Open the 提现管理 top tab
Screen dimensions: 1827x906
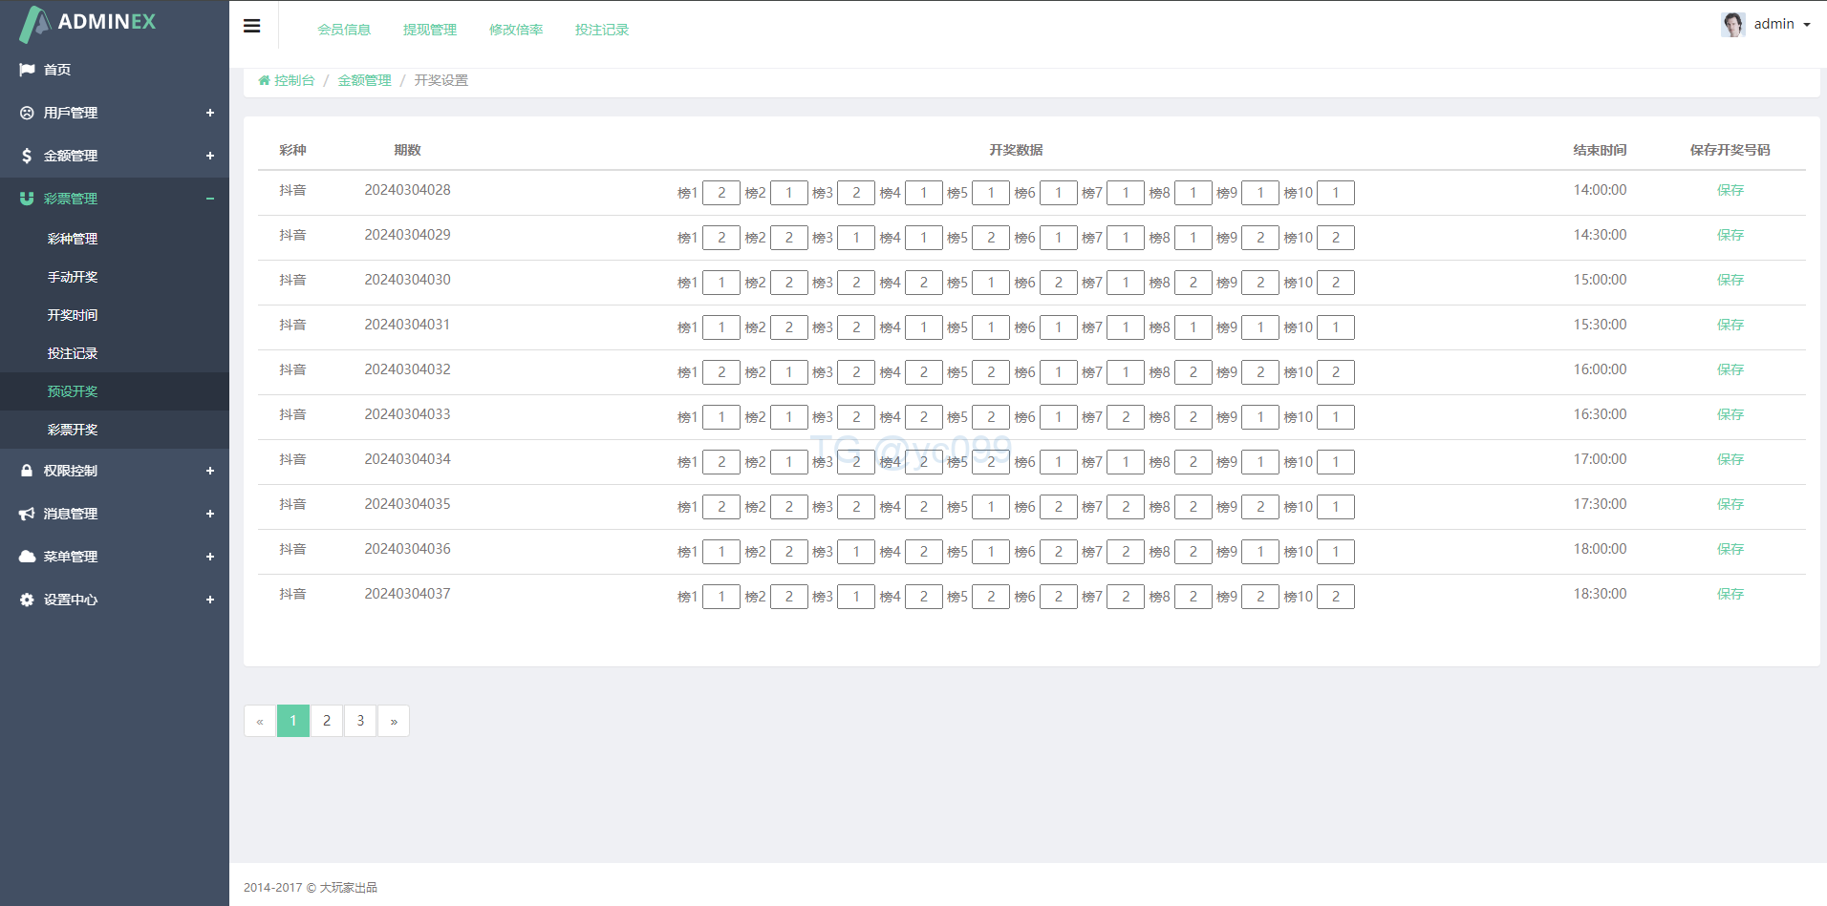tap(430, 30)
